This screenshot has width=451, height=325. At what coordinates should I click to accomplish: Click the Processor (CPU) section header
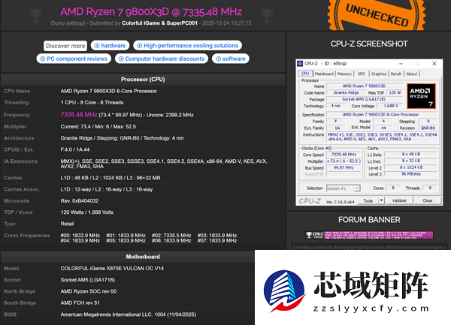143,80
